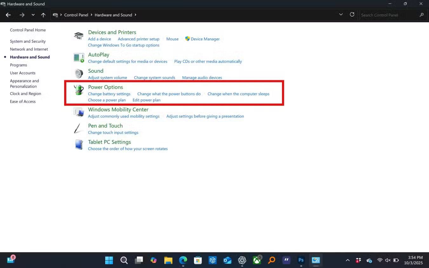429x268 pixels.
Task: Select Network and Internet in sidebar
Action: (x=29, y=49)
